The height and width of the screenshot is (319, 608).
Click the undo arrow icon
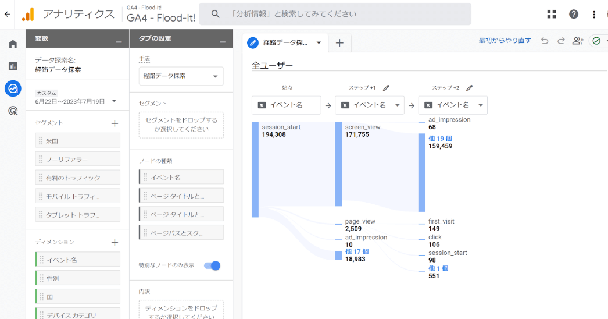[545, 41]
